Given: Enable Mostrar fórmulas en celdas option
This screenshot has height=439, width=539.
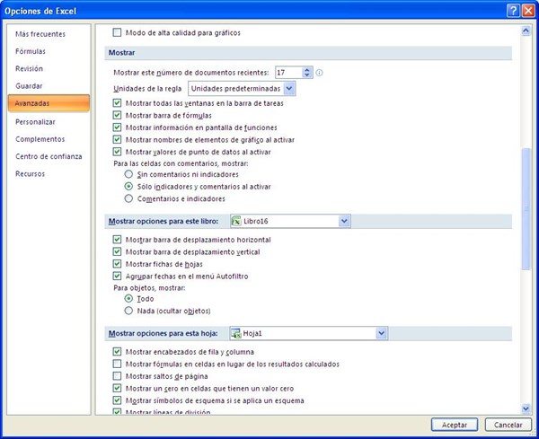Looking at the screenshot, I should coord(117,364).
